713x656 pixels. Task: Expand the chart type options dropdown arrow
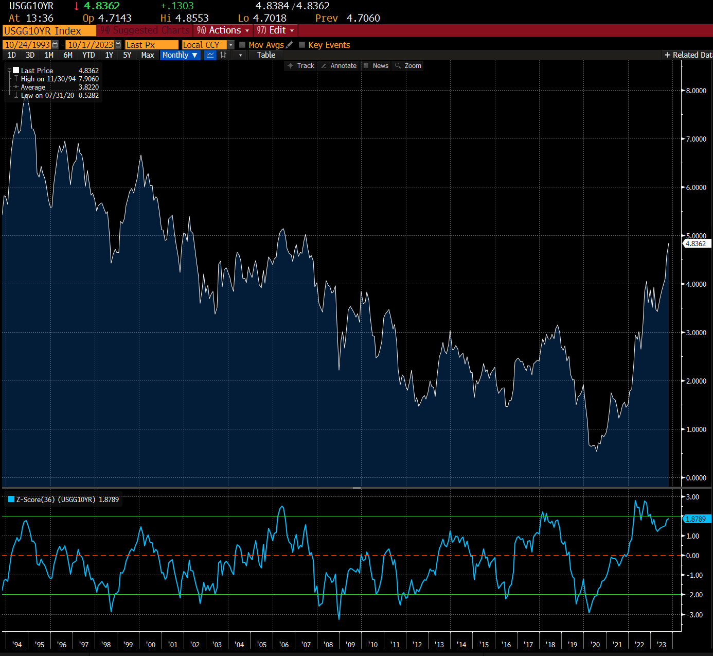240,55
